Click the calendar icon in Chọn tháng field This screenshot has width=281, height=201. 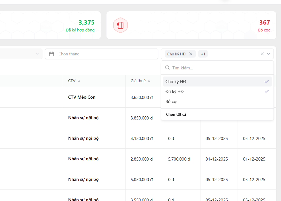(52, 54)
